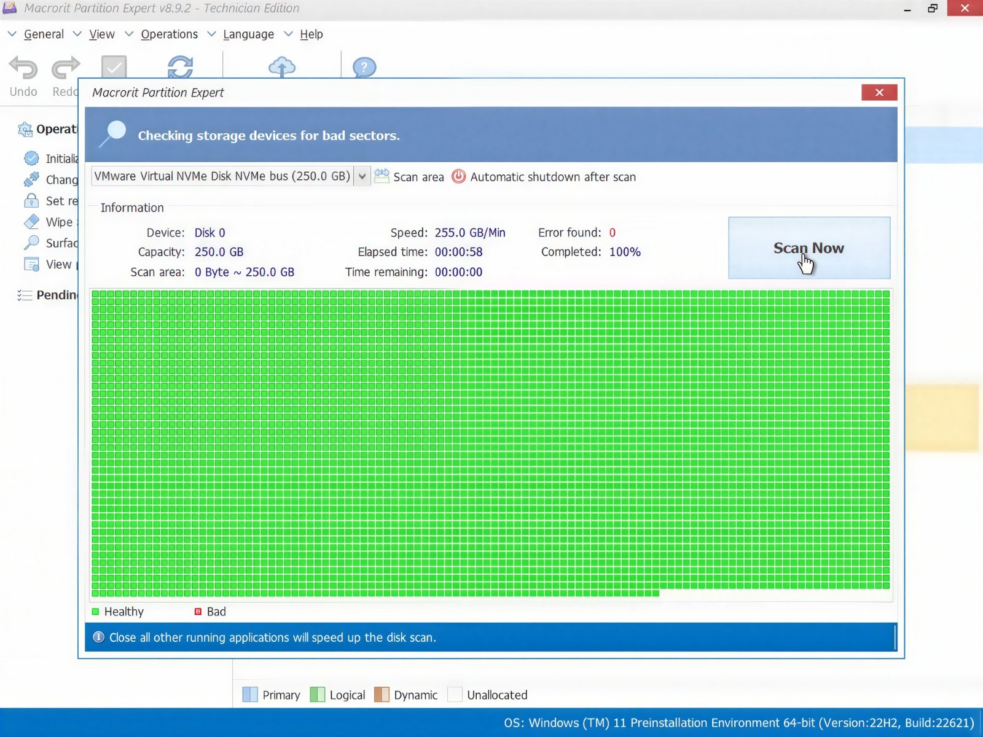Screen dimensions: 983x737
Task: Click the Scan Now button
Action: coord(809,248)
